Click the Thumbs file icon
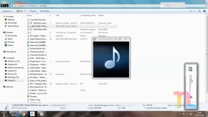The width and height of the screenshot is (208, 117). (28, 97)
